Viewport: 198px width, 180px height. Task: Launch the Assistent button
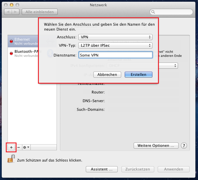(x=101, y=169)
